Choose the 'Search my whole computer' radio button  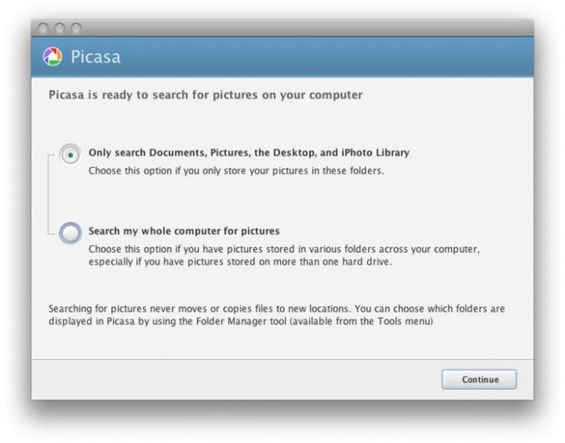[x=70, y=233]
